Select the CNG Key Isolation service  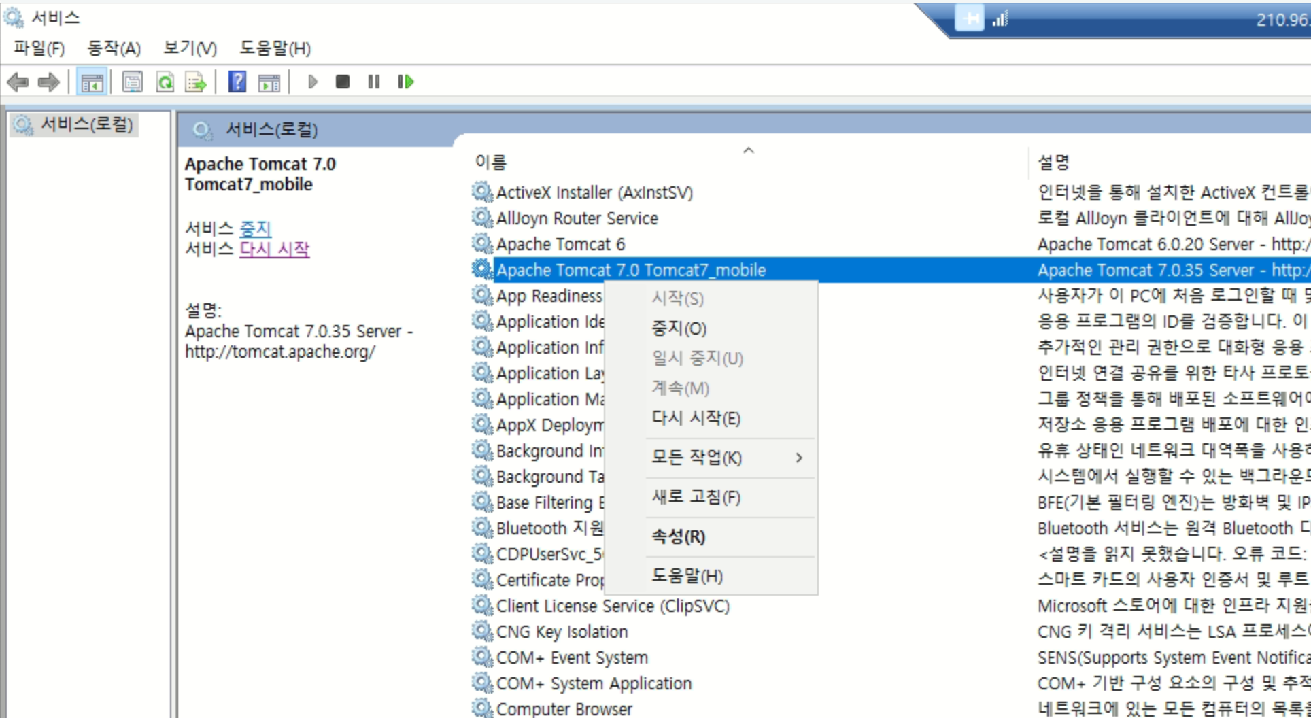click(562, 632)
